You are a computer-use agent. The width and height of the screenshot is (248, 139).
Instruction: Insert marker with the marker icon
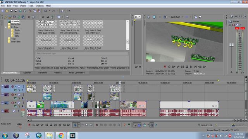click(124, 125)
